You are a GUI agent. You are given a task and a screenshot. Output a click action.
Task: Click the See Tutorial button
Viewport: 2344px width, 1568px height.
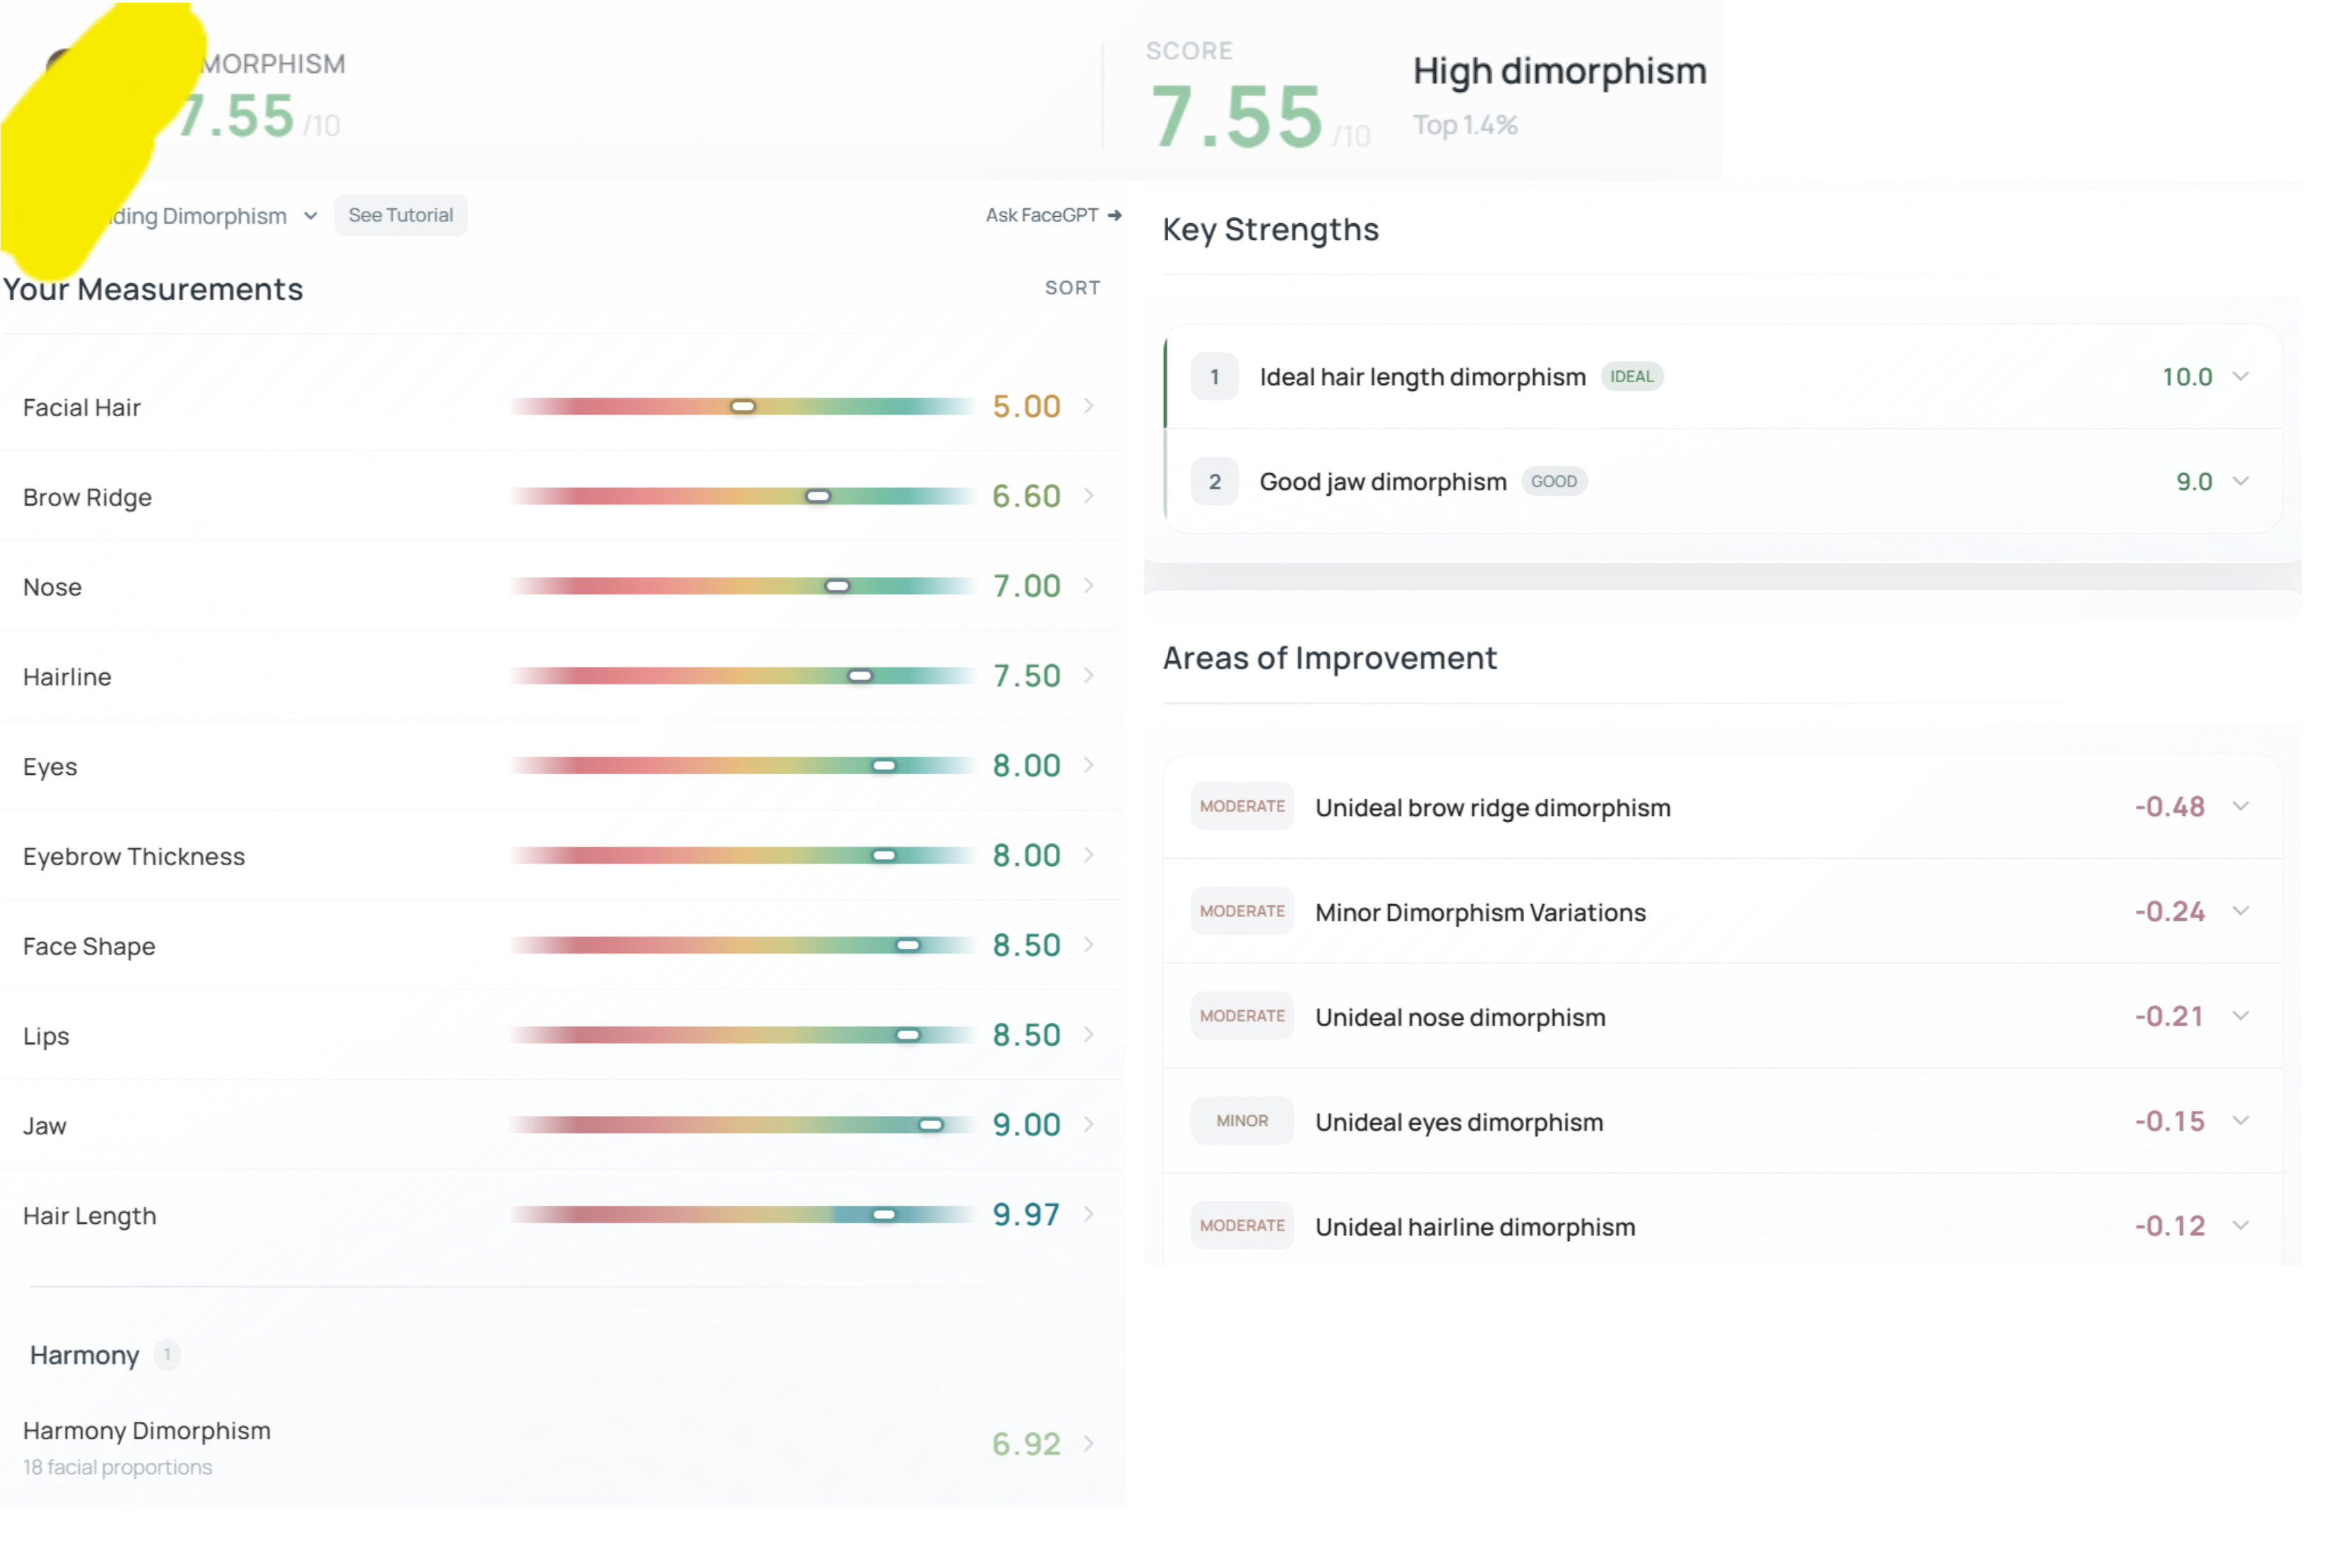[400, 215]
